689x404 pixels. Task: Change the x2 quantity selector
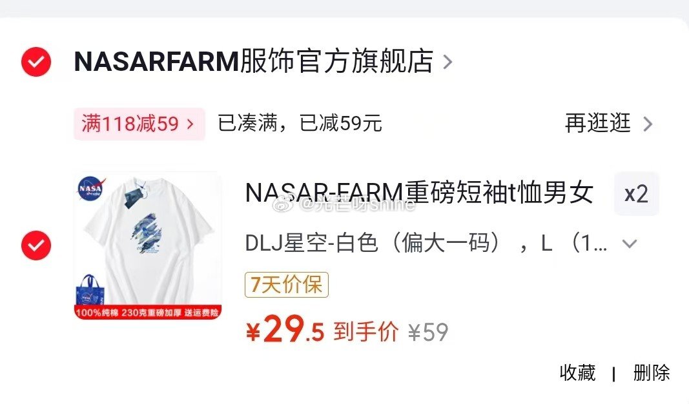pos(636,194)
